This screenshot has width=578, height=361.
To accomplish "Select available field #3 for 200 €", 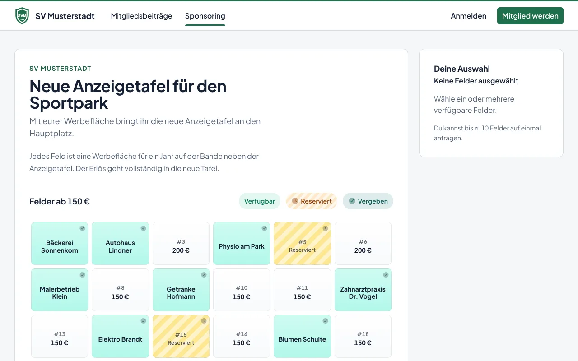I will point(181,243).
